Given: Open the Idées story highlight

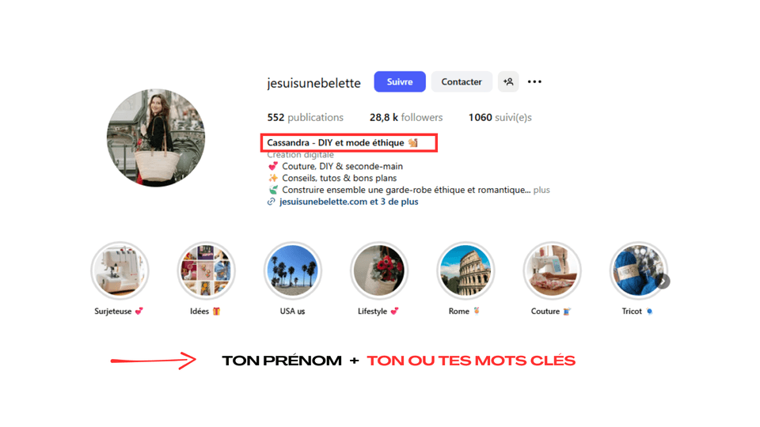Looking at the screenshot, I should [x=206, y=270].
